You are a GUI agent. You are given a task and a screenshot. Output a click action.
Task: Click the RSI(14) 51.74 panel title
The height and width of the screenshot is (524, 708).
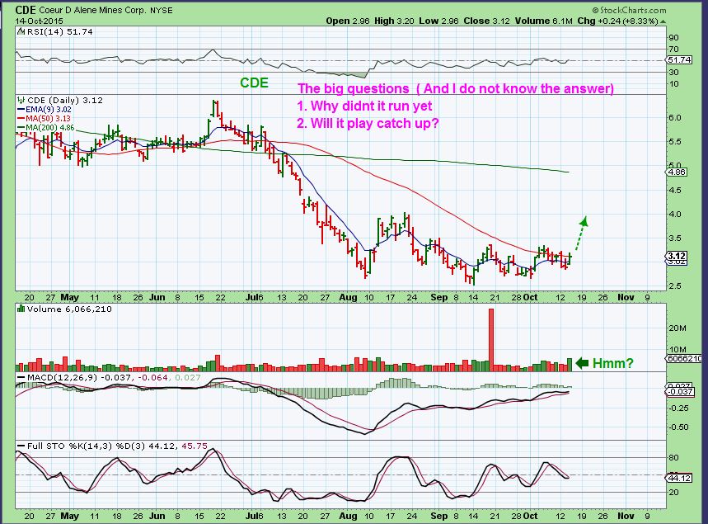pos(59,31)
